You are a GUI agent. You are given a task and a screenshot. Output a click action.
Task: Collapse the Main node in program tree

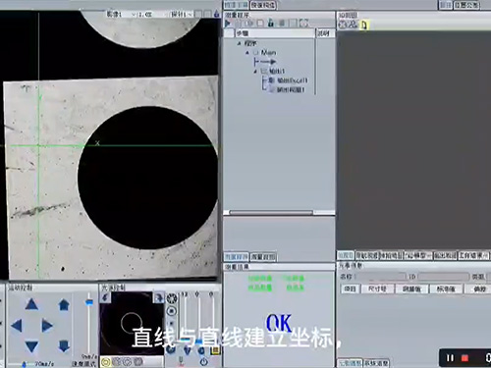coord(247,53)
